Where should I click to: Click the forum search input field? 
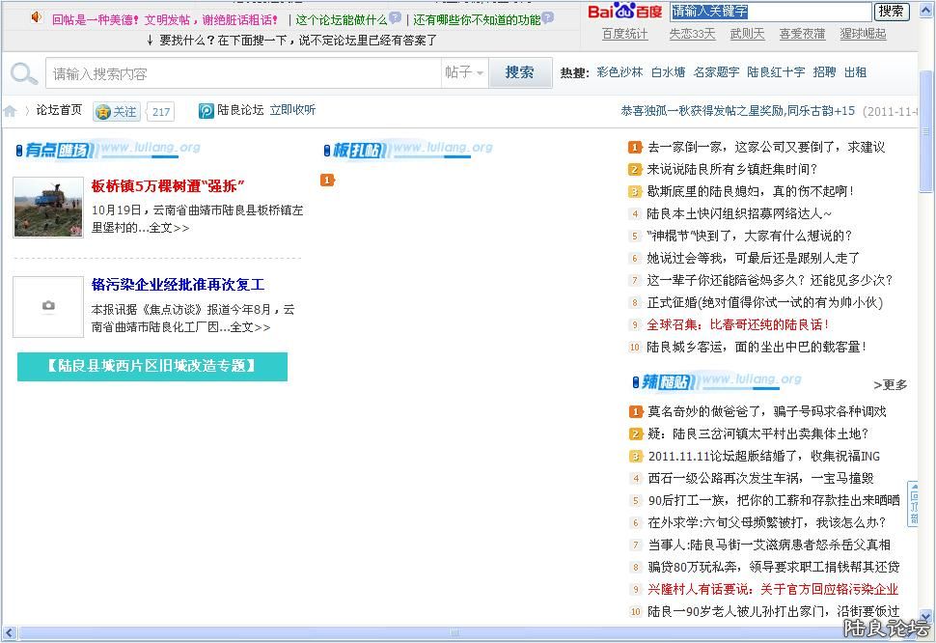coord(243,73)
